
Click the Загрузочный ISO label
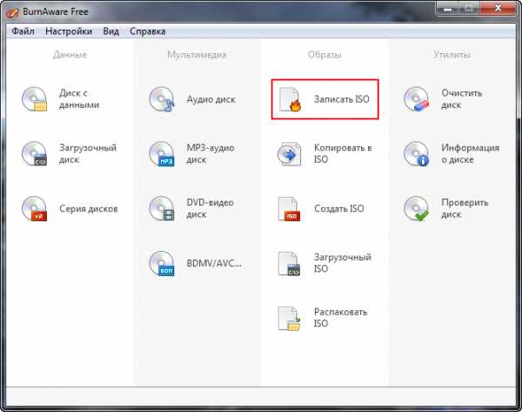(343, 263)
